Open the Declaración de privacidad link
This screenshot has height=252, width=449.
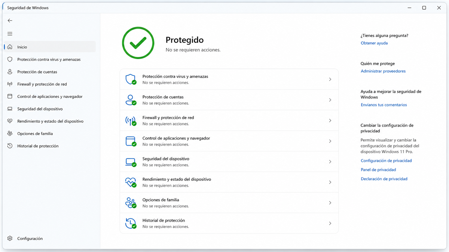point(384,179)
